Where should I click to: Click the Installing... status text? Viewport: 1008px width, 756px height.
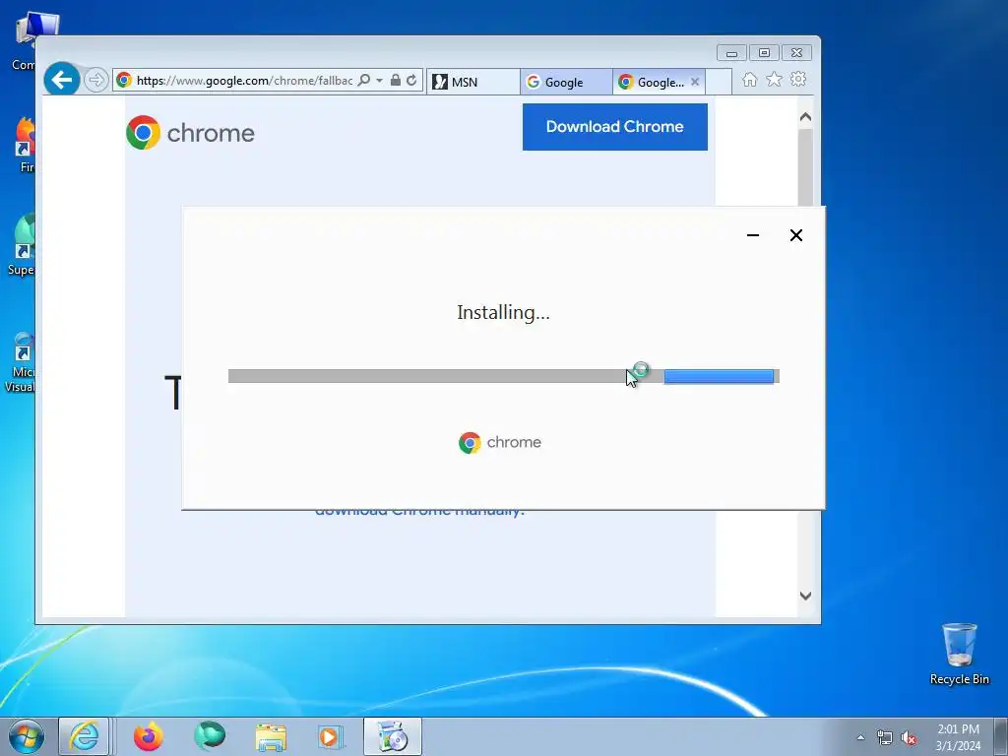point(503,312)
